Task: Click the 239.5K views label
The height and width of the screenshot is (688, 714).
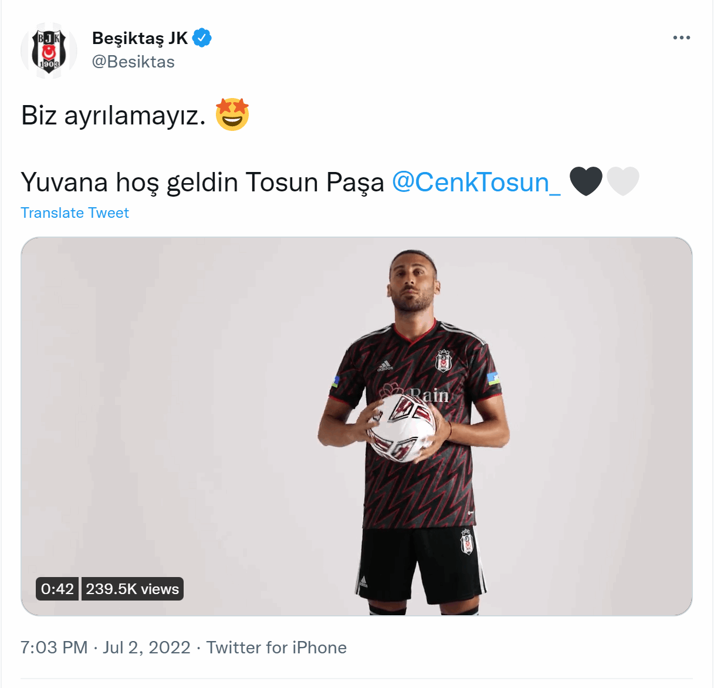Action: (x=132, y=589)
